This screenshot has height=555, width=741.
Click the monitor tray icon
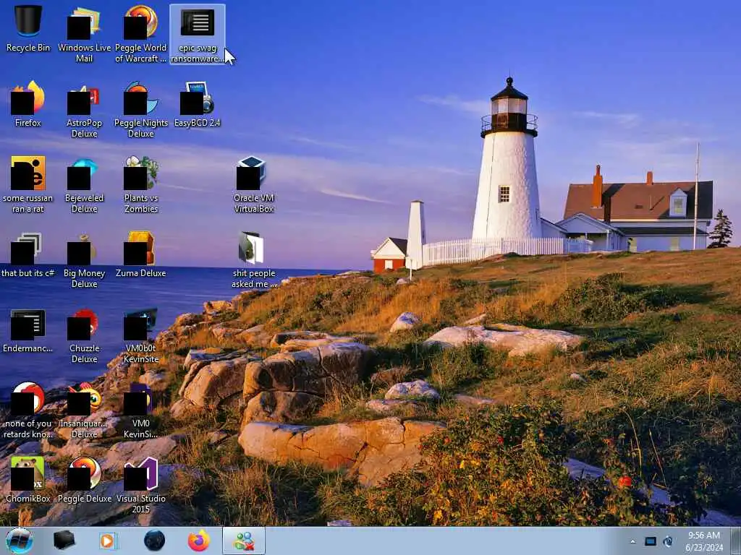[651, 541]
